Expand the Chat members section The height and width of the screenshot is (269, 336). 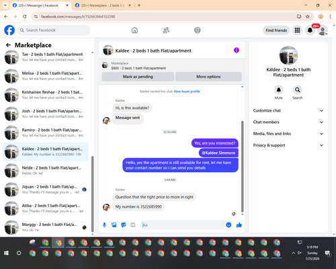pos(288,122)
